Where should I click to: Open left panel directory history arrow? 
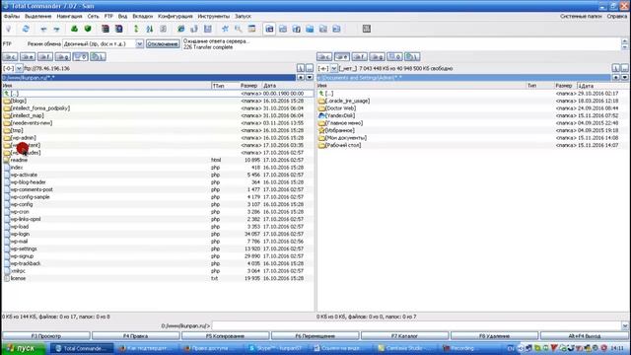coord(309,77)
